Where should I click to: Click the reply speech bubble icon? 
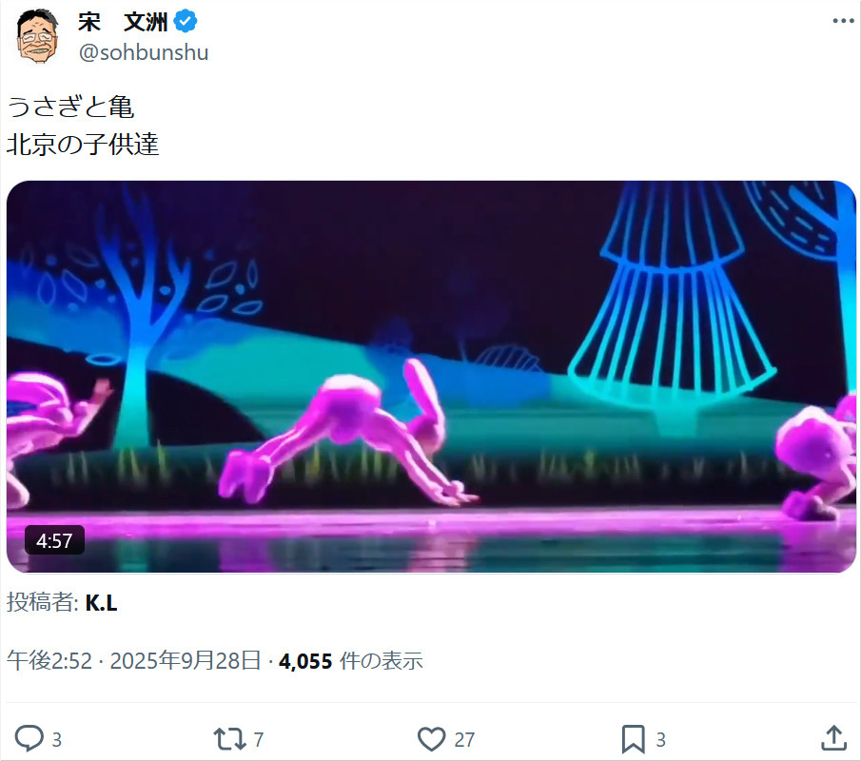click(x=29, y=738)
